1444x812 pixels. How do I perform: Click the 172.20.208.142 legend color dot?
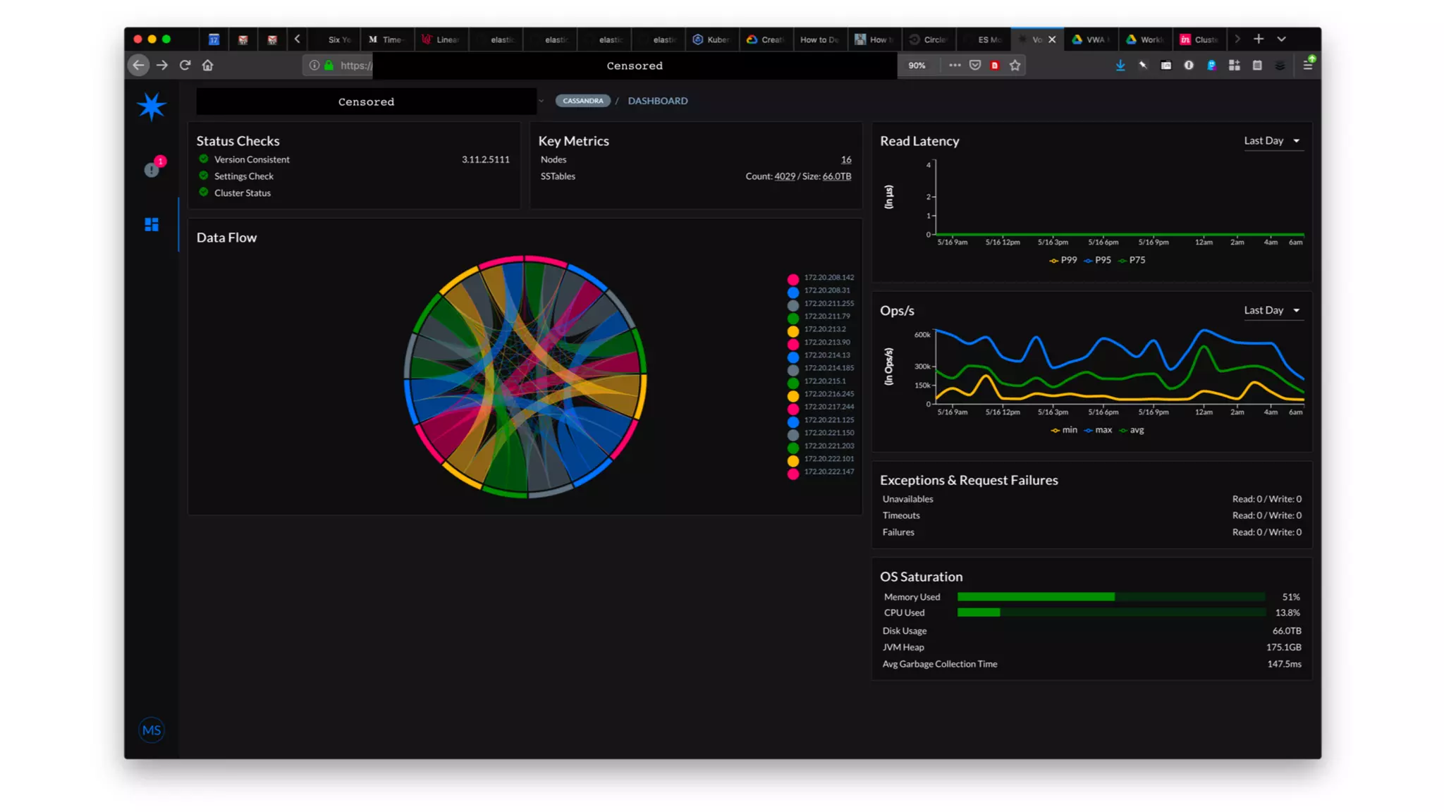[793, 279]
